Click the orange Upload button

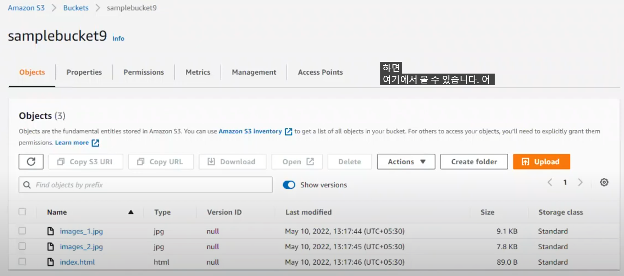[x=541, y=161]
